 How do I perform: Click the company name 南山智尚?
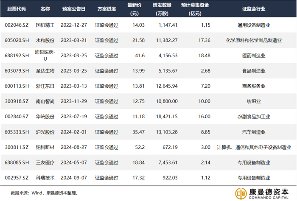click(45, 101)
